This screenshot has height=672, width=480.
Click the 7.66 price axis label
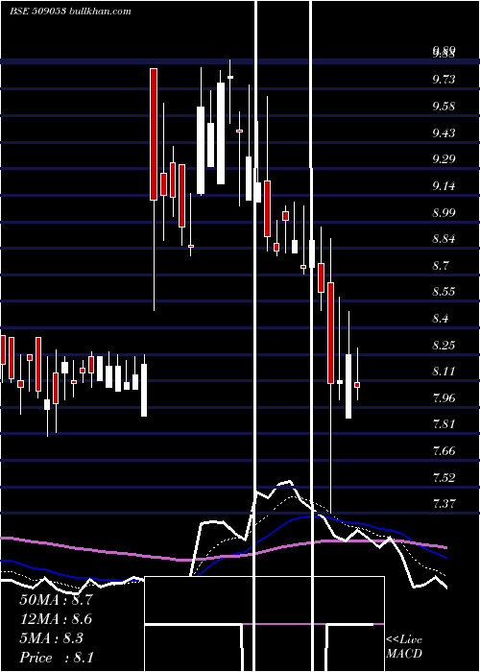(444, 451)
